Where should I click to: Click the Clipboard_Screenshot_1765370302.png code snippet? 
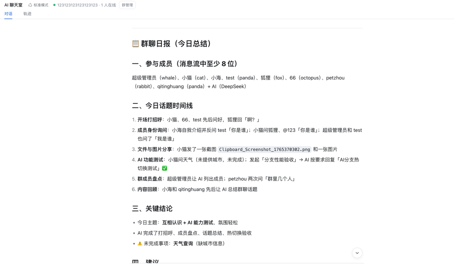(264, 149)
